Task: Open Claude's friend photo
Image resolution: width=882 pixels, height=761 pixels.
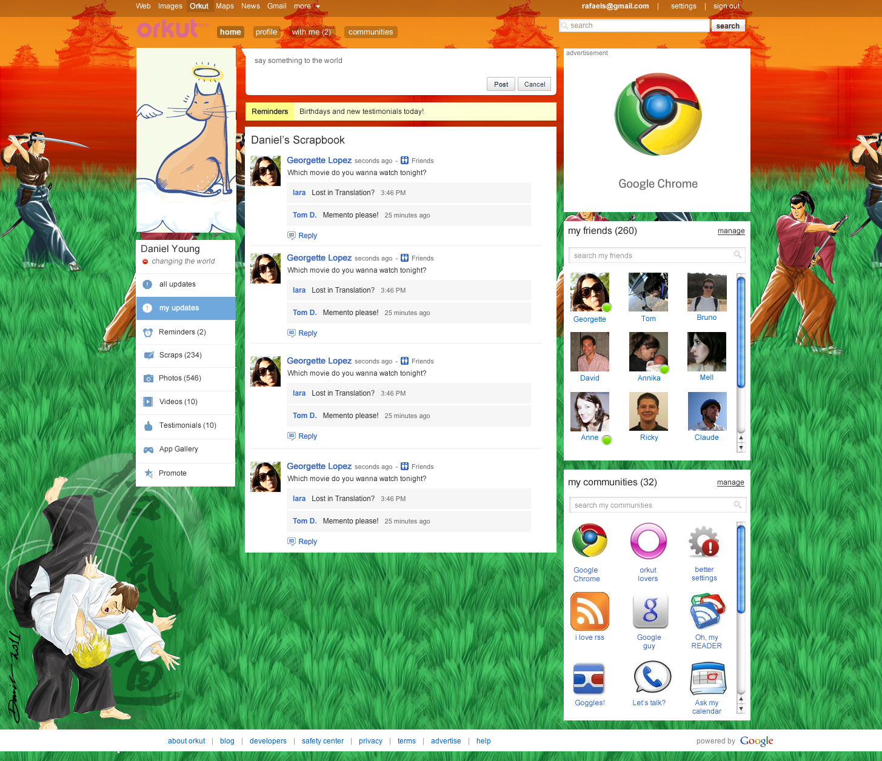Action: point(707,411)
